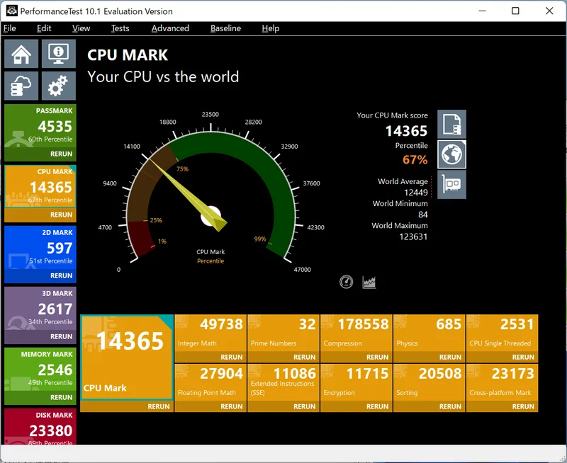This screenshot has height=463, width=567.
Task: Open the Home screen icon
Action: click(x=21, y=53)
